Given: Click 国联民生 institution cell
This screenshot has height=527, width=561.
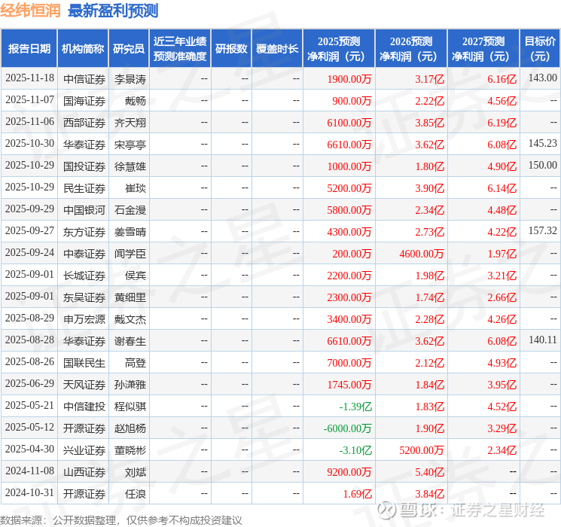Looking at the screenshot, I should [x=84, y=363].
